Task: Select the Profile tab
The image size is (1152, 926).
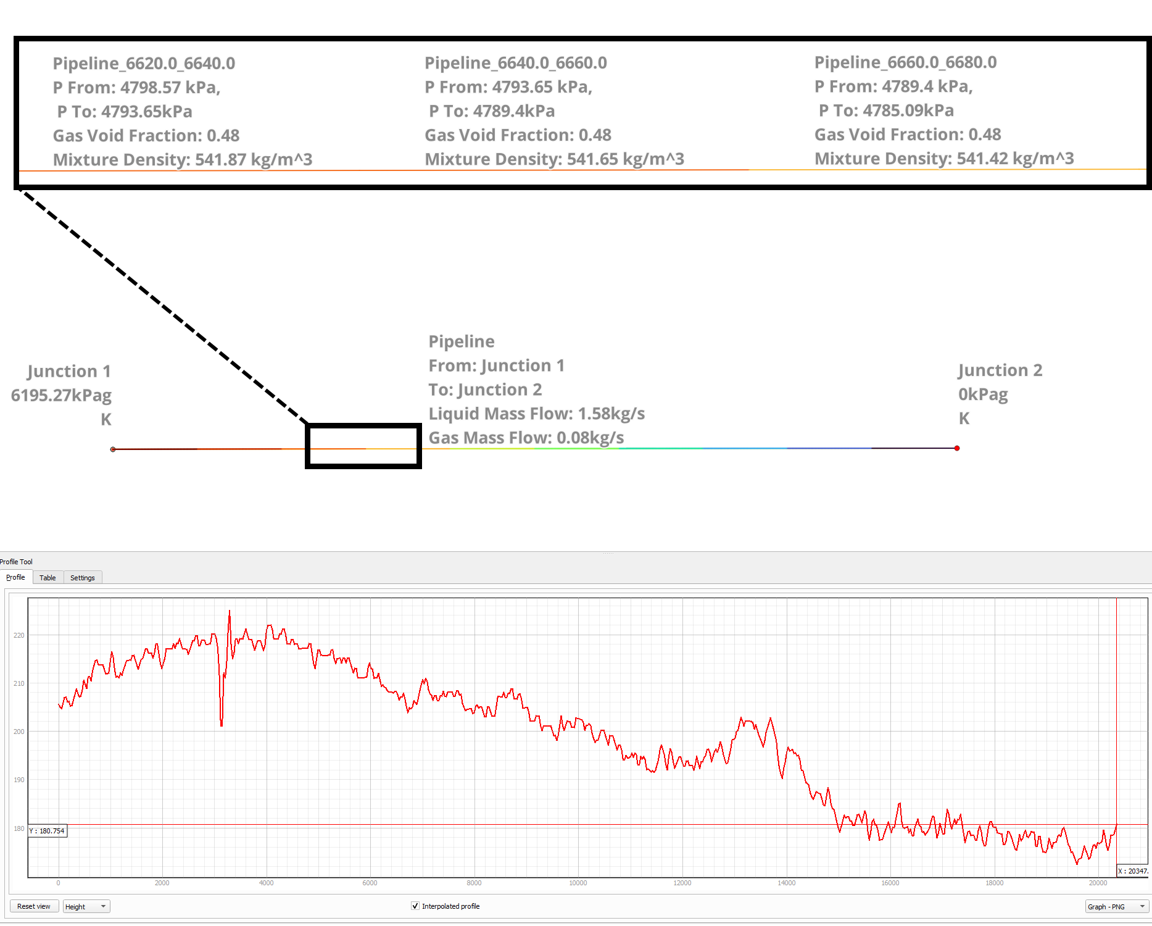Action: coord(15,577)
